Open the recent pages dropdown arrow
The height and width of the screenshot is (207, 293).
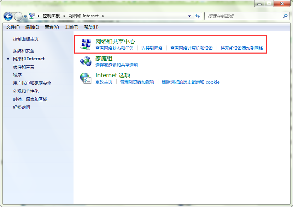pyautogui.click(x=25, y=17)
